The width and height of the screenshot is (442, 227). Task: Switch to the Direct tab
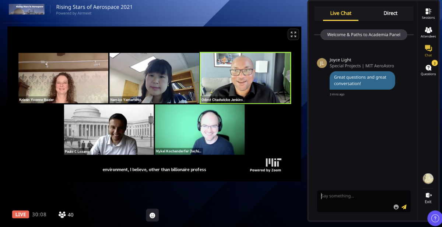(390, 13)
